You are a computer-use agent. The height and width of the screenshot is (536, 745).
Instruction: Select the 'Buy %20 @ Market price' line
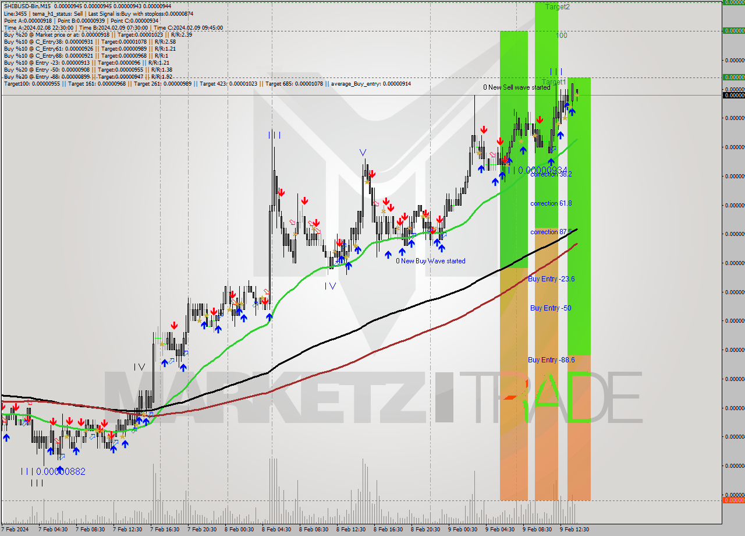(98, 34)
